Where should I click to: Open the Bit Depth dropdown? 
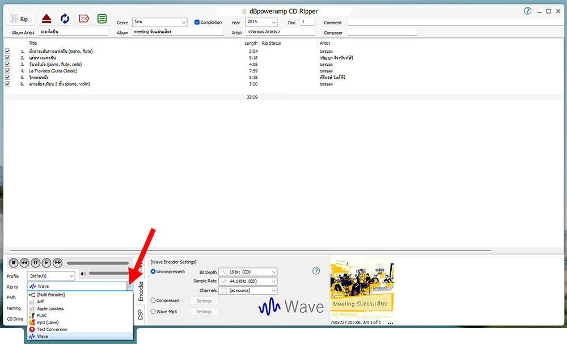coord(273,272)
